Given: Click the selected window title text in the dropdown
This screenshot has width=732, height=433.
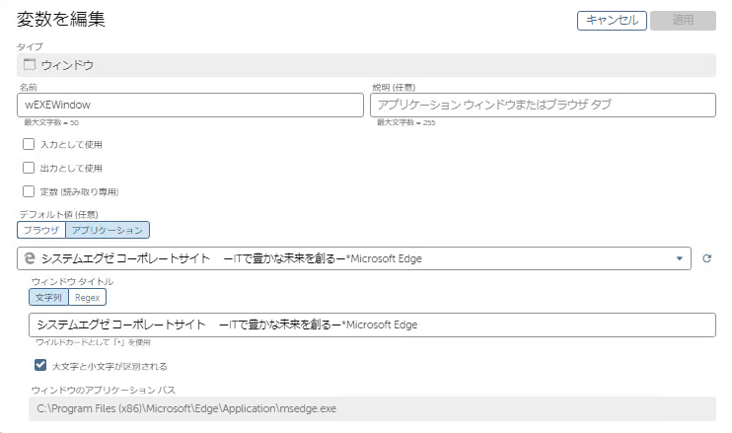Looking at the screenshot, I should tap(232, 258).
